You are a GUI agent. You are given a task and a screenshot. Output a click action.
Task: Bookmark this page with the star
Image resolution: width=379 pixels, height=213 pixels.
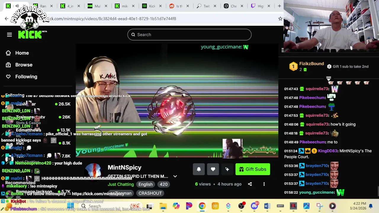[x=280, y=19]
